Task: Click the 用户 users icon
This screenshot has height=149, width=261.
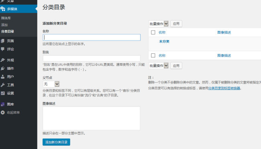Action: (x=2, y=77)
